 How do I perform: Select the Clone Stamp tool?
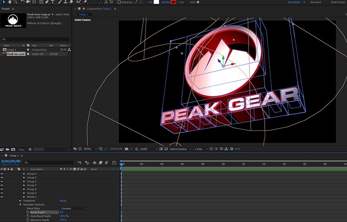pyautogui.click(x=65, y=2)
